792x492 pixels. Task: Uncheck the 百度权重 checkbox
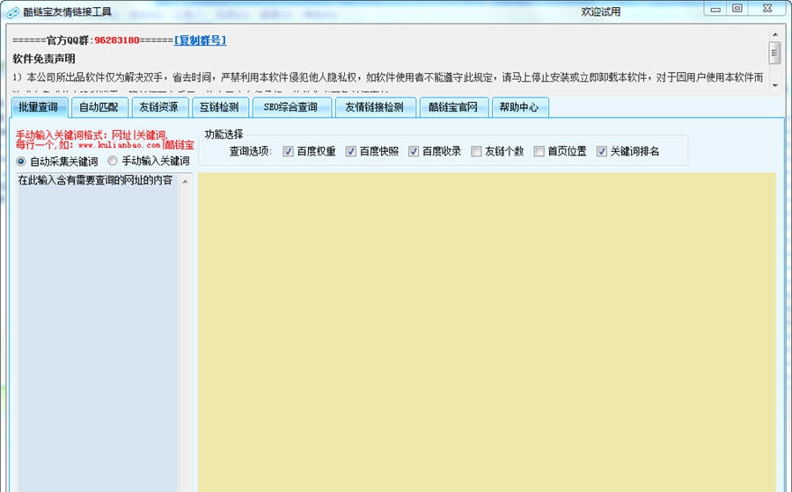(289, 151)
